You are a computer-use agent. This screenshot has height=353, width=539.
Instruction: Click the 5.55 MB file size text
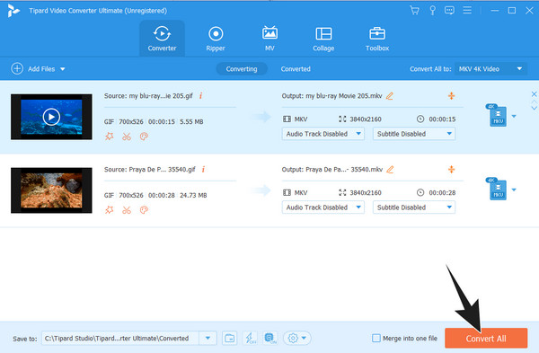coord(191,121)
